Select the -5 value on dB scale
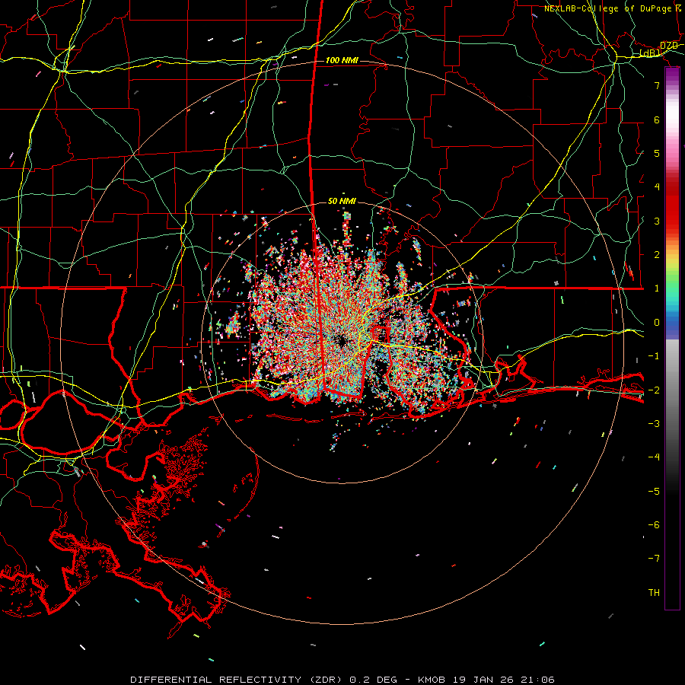The image size is (685, 685). click(654, 491)
